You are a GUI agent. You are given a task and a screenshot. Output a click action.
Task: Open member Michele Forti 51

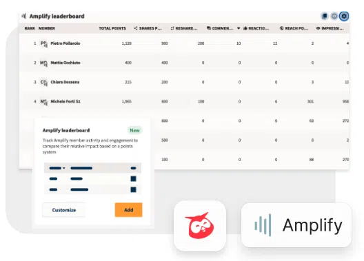coord(65,101)
